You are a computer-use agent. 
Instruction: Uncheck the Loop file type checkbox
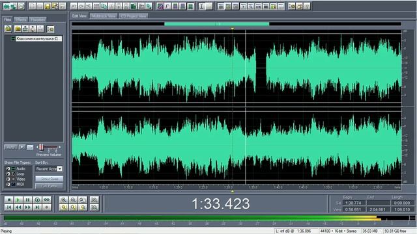[x=8, y=174]
